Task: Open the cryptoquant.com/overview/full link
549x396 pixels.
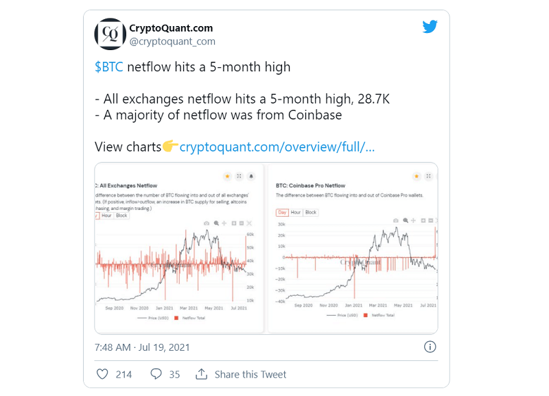Action: [277, 147]
